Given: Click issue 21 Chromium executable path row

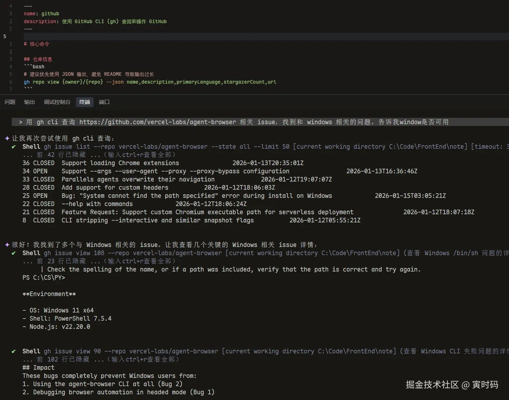Looking at the screenshot, I should point(248,212).
